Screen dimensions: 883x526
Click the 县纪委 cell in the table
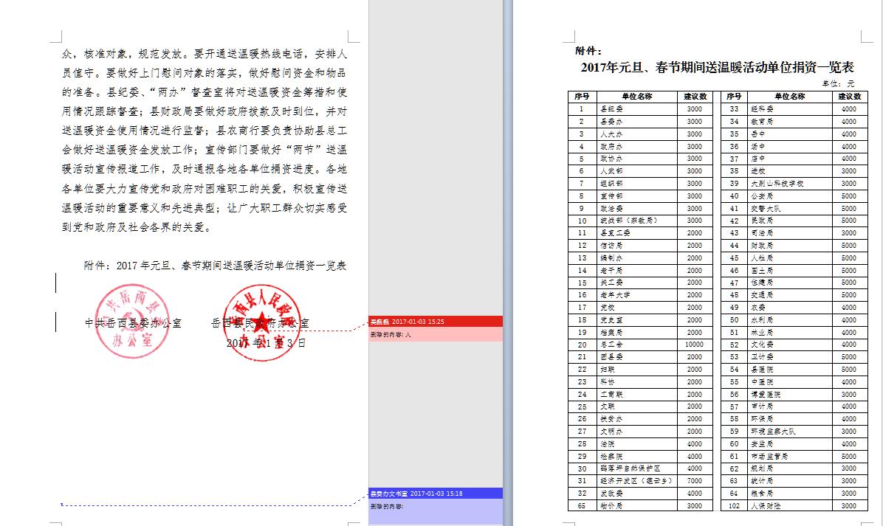pyautogui.click(x=637, y=109)
